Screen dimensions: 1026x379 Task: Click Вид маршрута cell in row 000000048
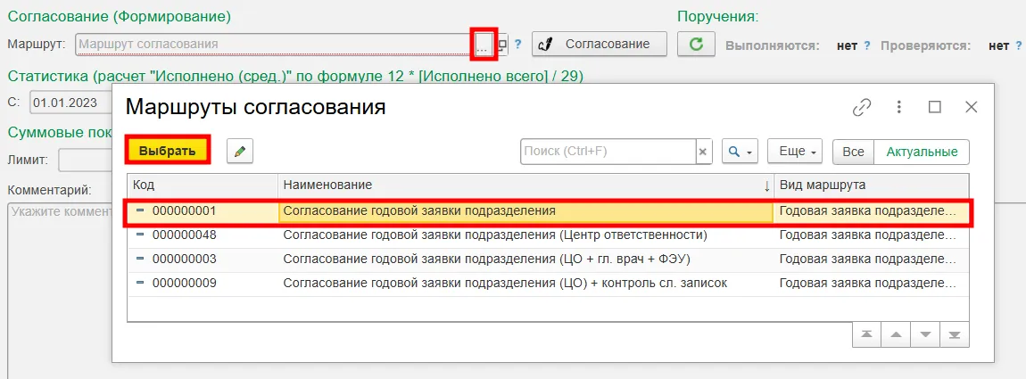(872, 235)
